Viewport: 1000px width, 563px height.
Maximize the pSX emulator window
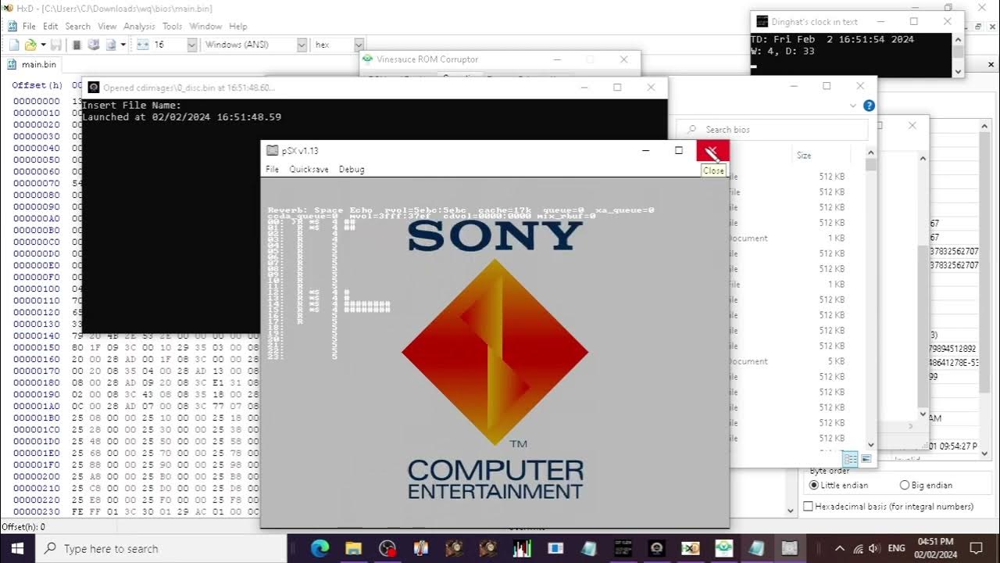tap(679, 150)
